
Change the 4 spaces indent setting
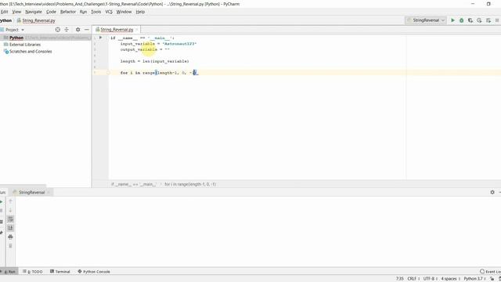click(x=451, y=279)
